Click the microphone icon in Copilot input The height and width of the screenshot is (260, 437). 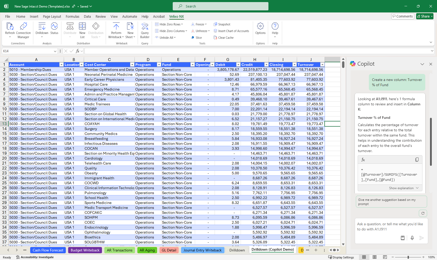point(412,238)
